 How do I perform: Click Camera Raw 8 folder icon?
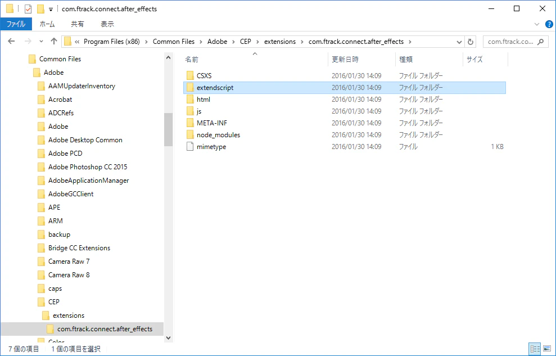pos(41,275)
